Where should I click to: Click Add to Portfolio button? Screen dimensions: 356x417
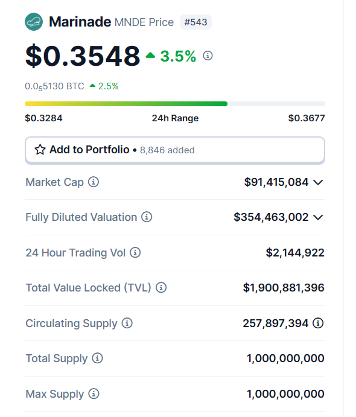[175, 150]
